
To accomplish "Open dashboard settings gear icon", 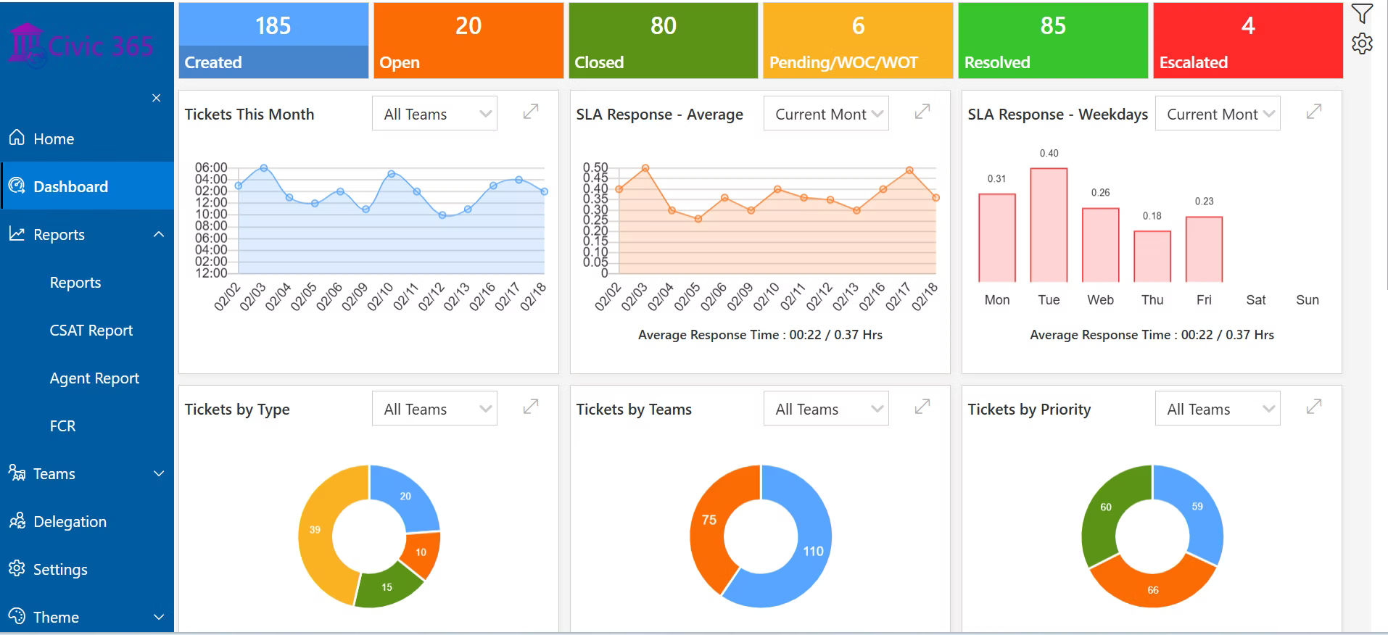I will point(1362,43).
